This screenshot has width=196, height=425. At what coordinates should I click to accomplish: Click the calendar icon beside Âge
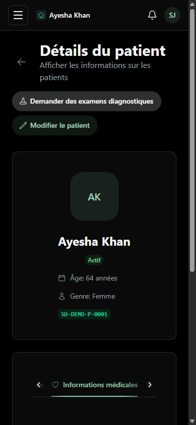[x=62, y=278]
